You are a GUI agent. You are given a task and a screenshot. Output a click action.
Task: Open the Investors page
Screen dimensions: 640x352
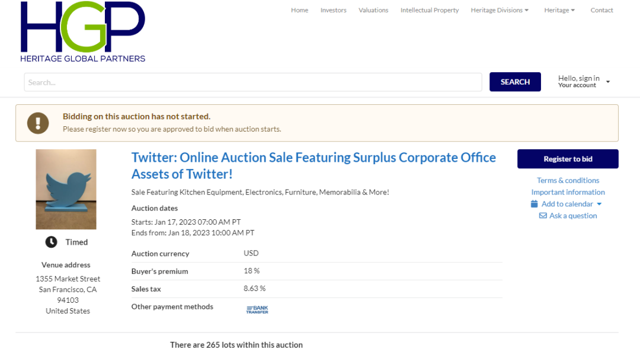tap(333, 10)
